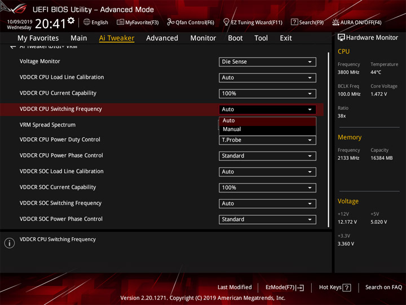Select VRM Spread Spectrum row label

(x=47, y=125)
